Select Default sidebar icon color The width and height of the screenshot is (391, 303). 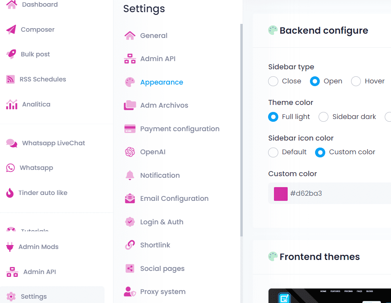pyautogui.click(x=273, y=152)
